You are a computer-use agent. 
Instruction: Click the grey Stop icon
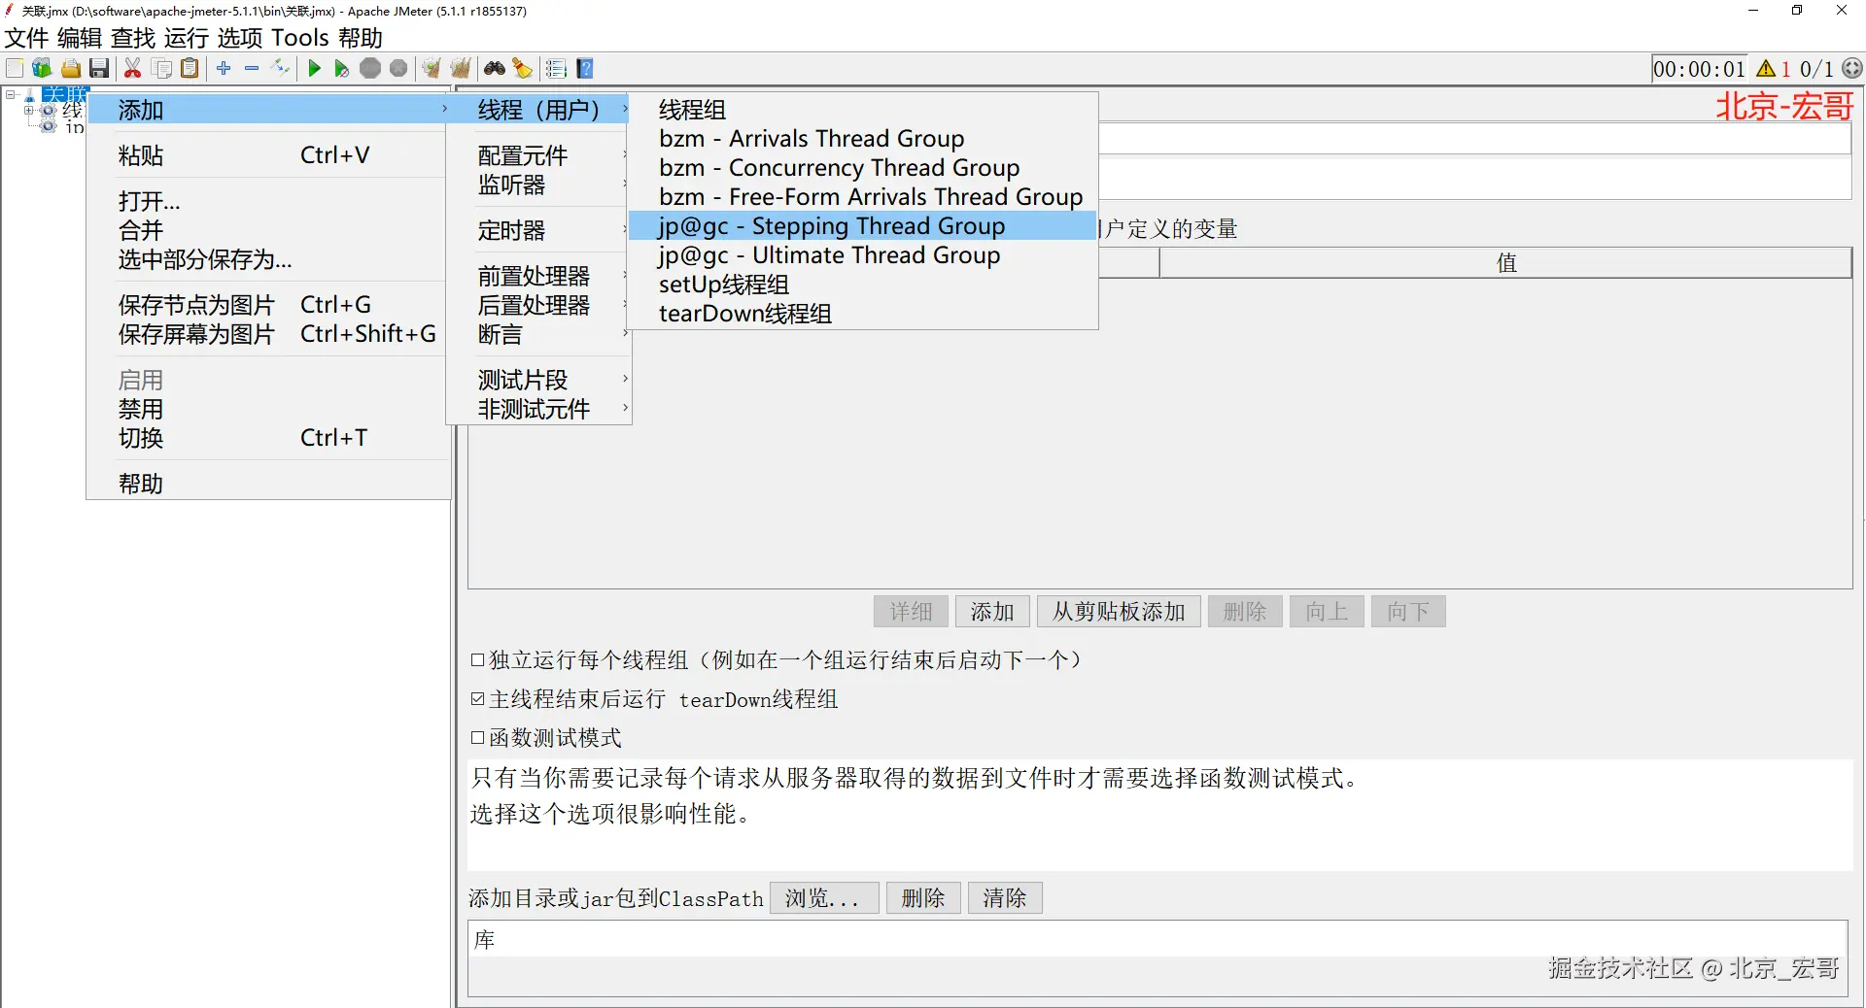click(370, 68)
